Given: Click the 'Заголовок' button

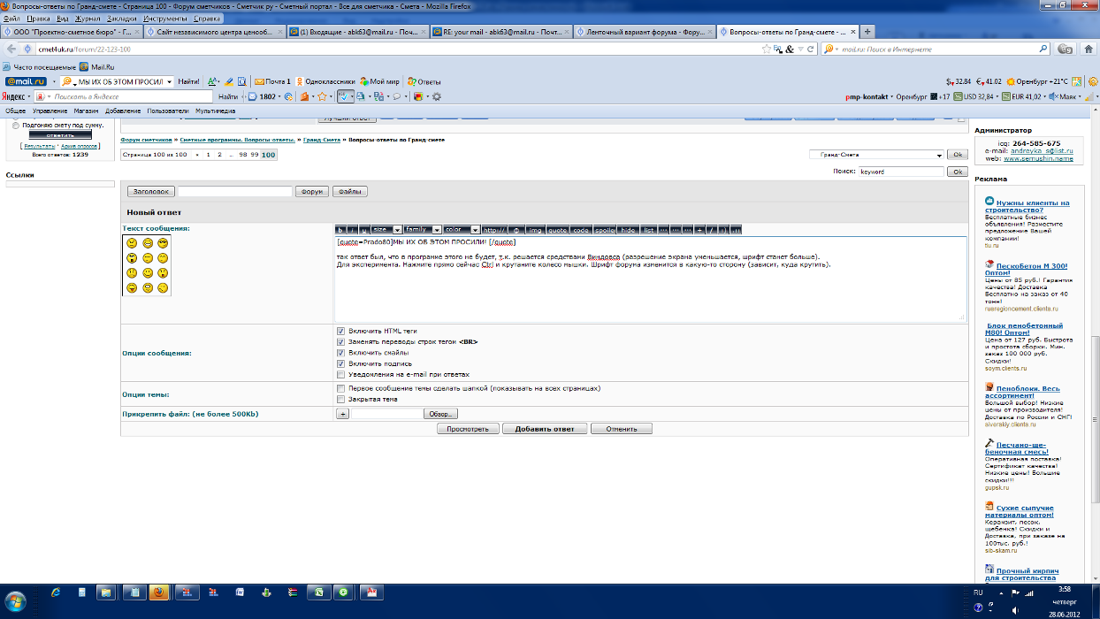Looking at the screenshot, I should (x=151, y=191).
